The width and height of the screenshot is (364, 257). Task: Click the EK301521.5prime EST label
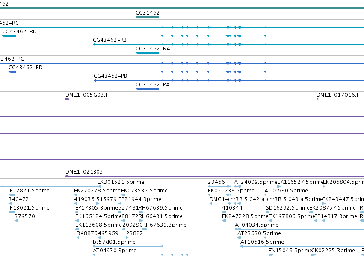[121, 182]
